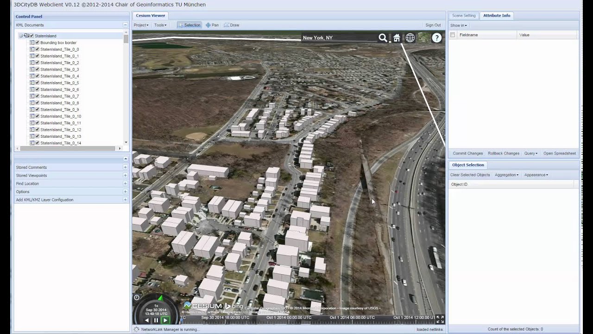593x334 pixels.
Task: Click the Cesium logo credit
Action: [203, 306]
